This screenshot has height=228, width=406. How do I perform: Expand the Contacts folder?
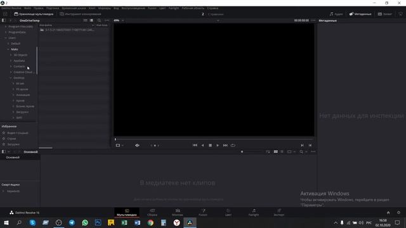tap(11, 66)
